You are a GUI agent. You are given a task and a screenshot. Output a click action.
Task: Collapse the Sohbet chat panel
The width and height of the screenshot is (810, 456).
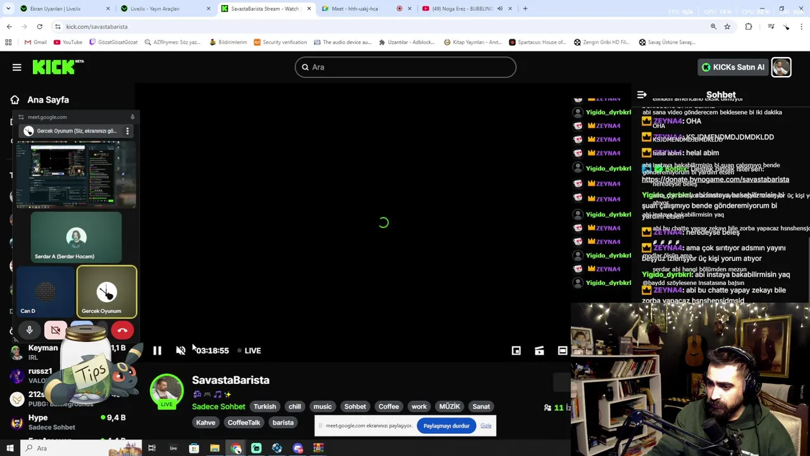[642, 95]
